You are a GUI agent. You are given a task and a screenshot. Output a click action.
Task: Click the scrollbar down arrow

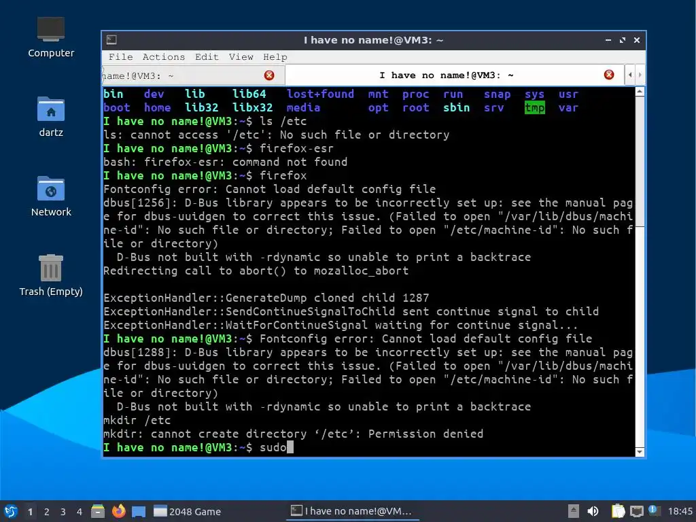pos(640,452)
